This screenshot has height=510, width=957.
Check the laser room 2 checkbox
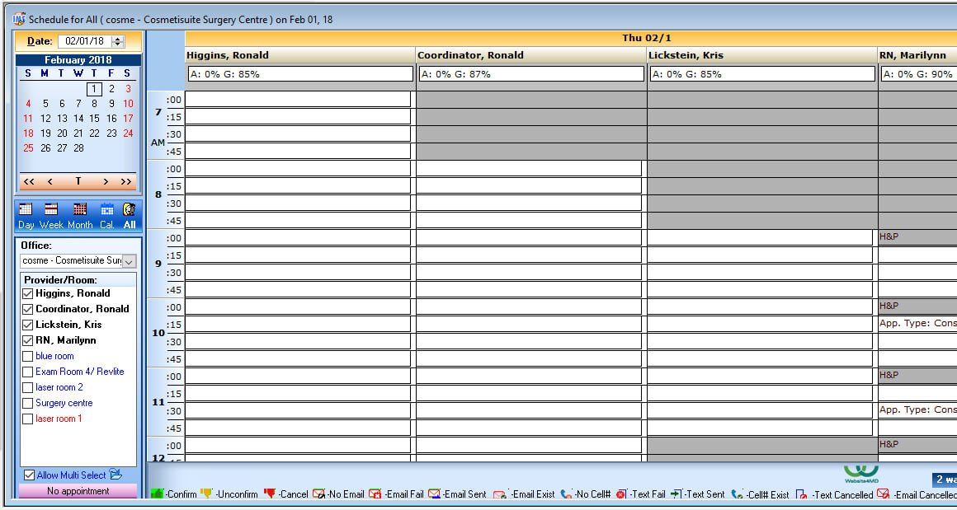pos(27,387)
